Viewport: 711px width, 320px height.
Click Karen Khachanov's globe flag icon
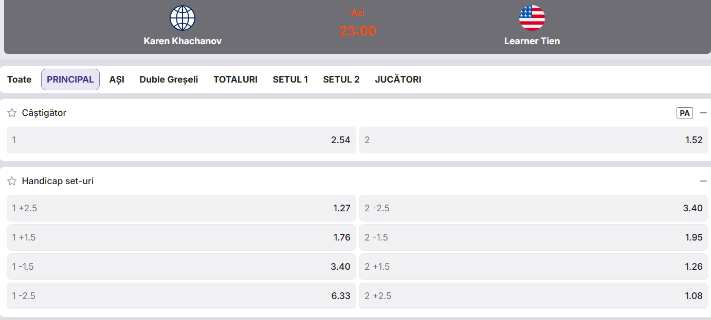pyautogui.click(x=183, y=18)
